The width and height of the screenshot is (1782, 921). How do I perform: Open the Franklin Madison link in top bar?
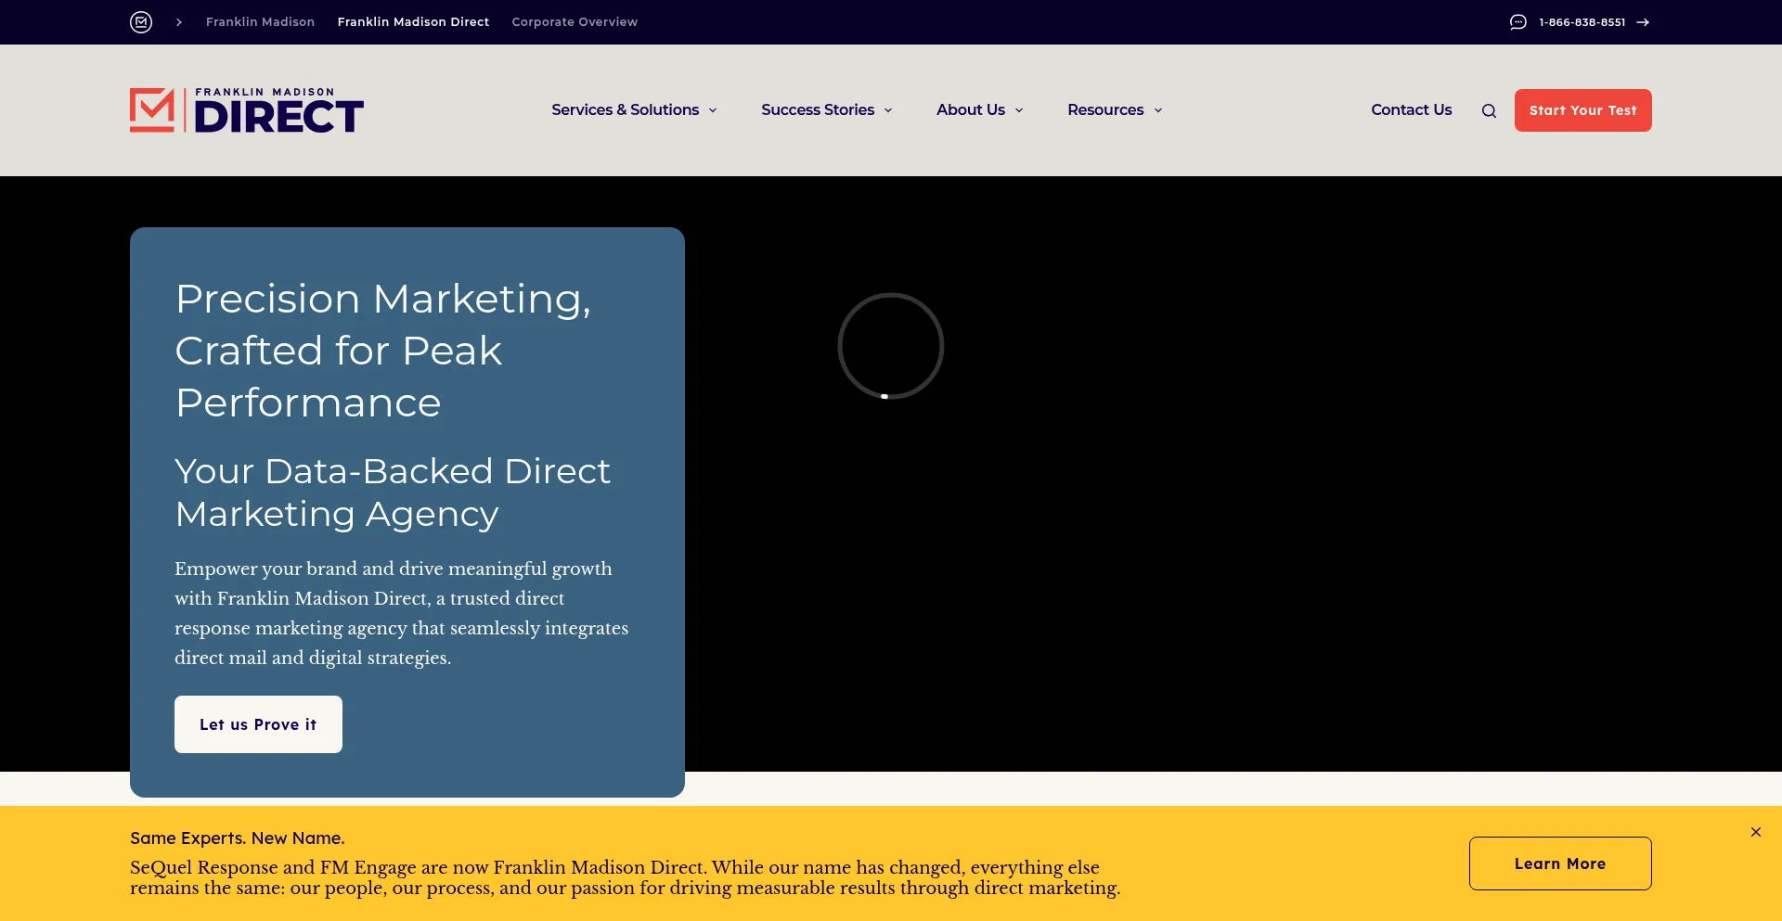click(260, 22)
